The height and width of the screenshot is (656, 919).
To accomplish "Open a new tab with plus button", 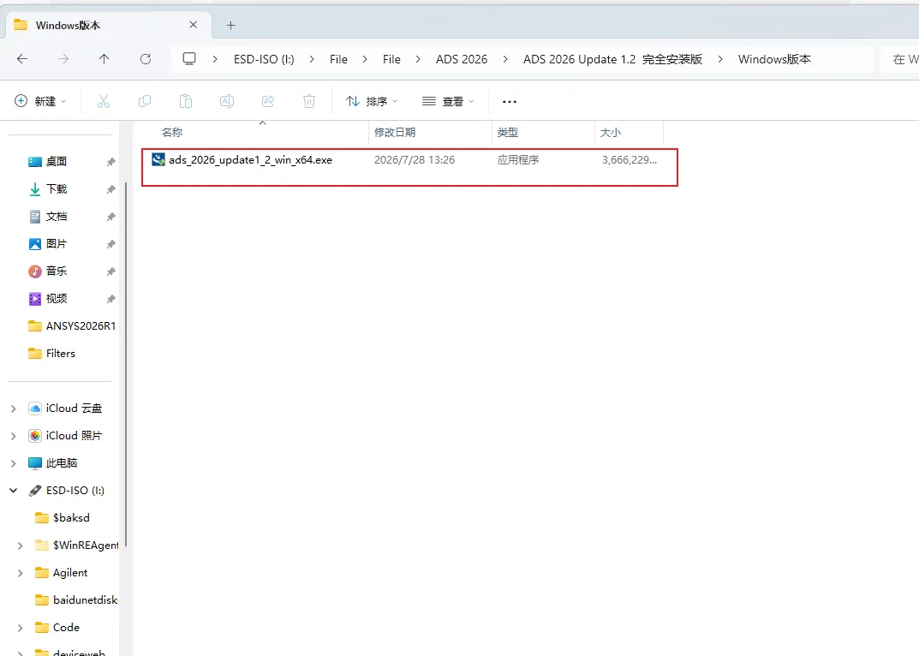I will [x=231, y=25].
